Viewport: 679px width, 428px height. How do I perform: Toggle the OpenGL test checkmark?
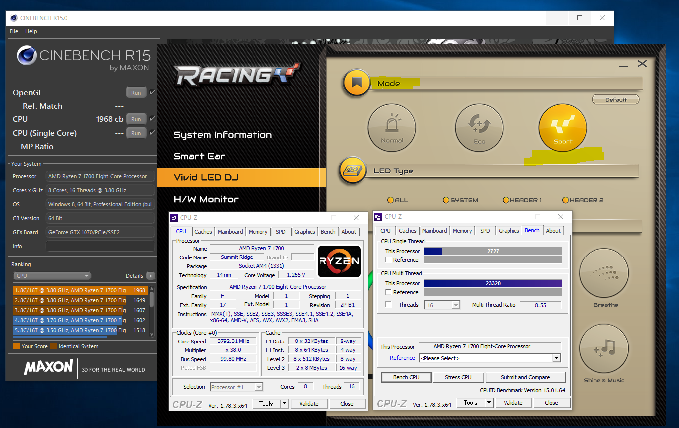coord(152,92)
